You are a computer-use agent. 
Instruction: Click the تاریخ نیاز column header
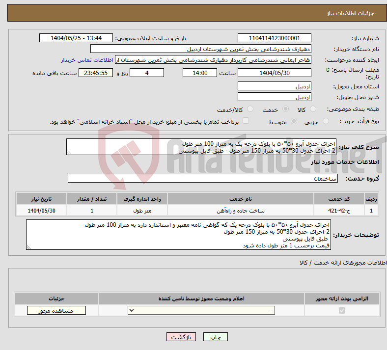coord(41,199)
